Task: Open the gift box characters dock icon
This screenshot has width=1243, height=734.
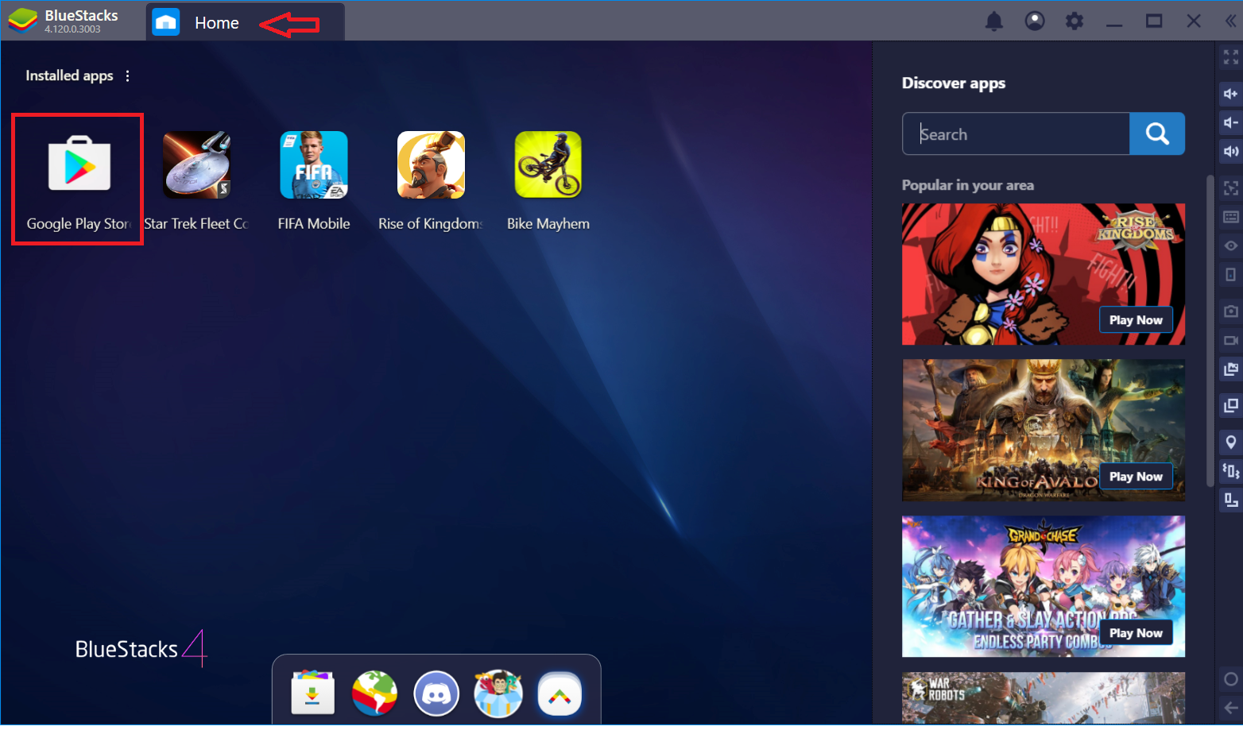Action: 498,693
